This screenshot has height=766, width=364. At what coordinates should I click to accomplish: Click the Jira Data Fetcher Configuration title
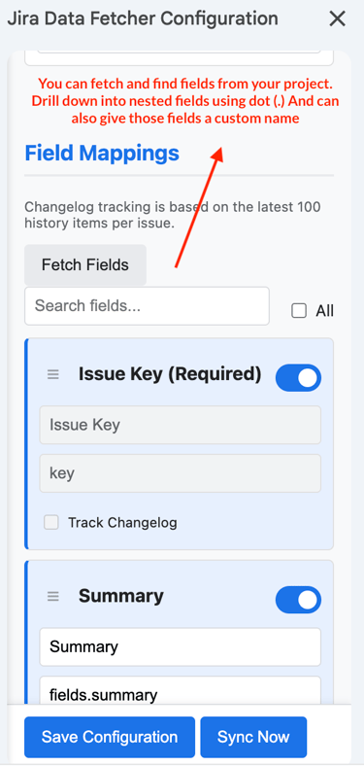(143, 18)
